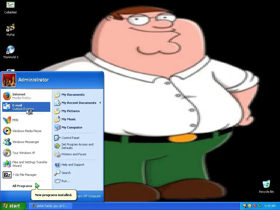Click the red security alert tray icon
Viewport: 280px width, 210px height.
[x=255, y=206]
